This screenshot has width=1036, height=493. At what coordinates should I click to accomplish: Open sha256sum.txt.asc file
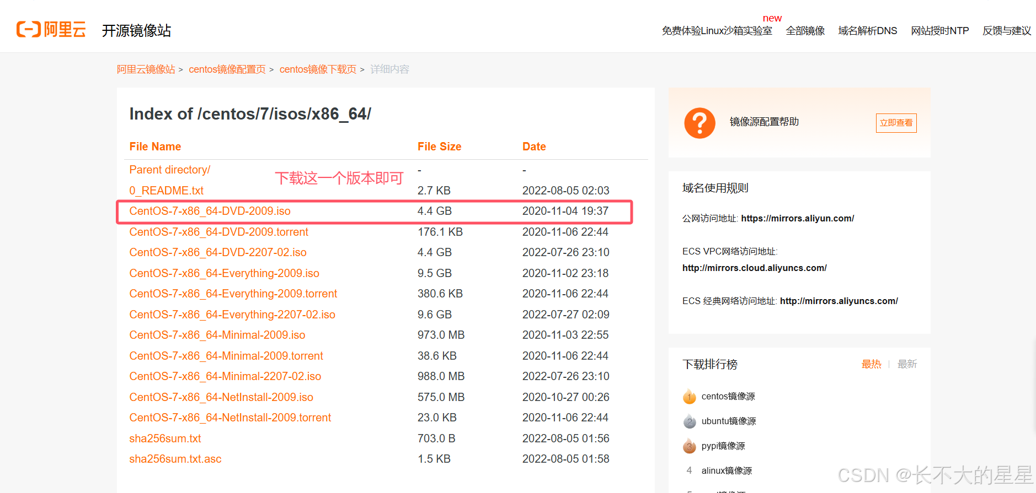point(175,459)
